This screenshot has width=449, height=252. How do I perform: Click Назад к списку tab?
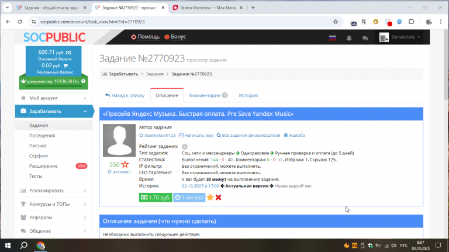[x=125, y=95]
